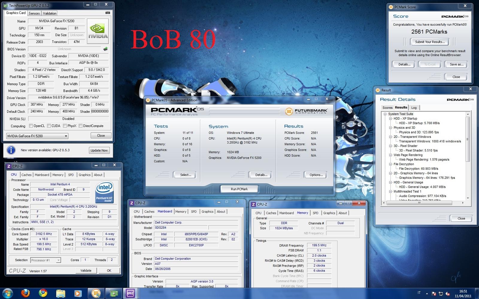The image size is (479, 299).
Task: Open the NVIDIA GeForce FX 5200 dropdown
Action: click(37, 136)
